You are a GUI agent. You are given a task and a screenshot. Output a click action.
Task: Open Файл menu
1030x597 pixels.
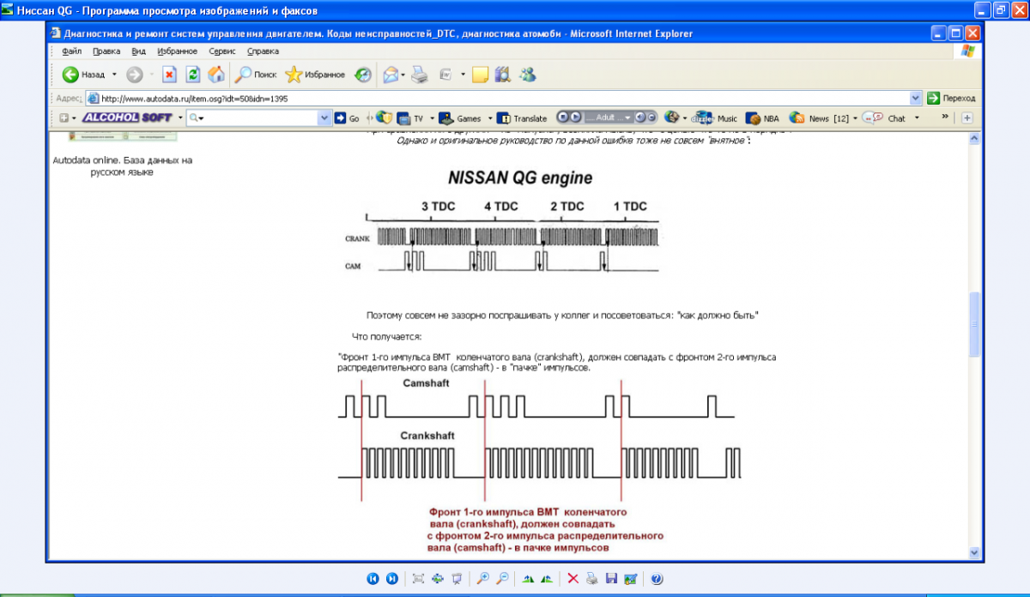click(x=71, y=51)
